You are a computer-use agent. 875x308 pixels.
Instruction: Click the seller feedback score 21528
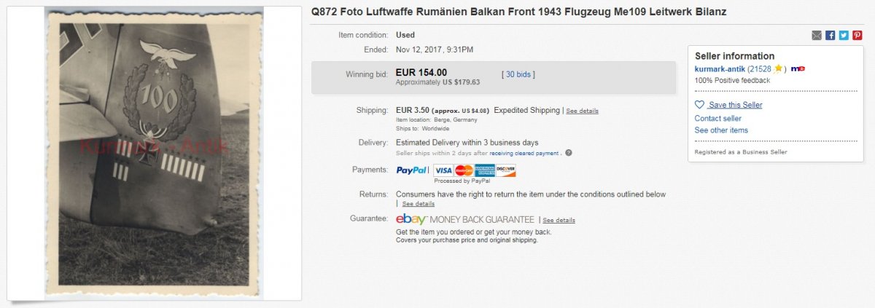tap(760, 68)
